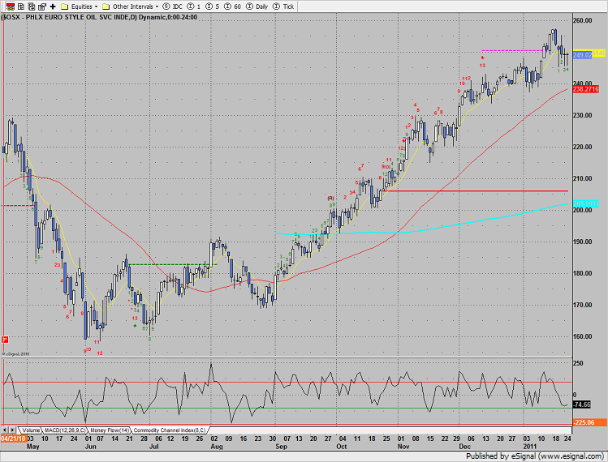Open the Other Intervals dropdown

(130, 6)
